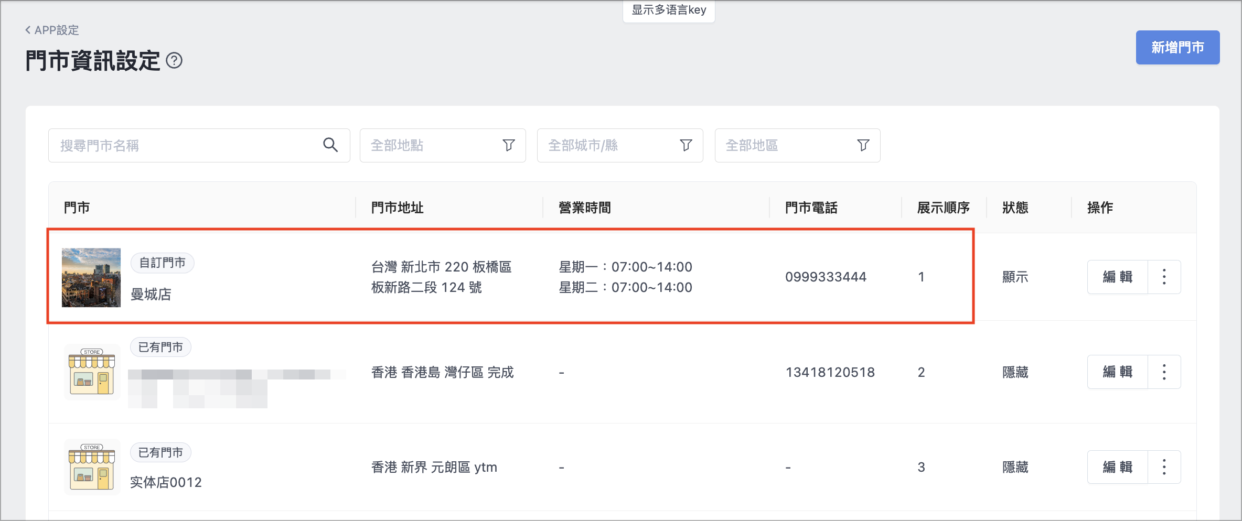Click the back chevron beside APP設定
Viewport: 1242px width, 521px height.
point(28,30)
